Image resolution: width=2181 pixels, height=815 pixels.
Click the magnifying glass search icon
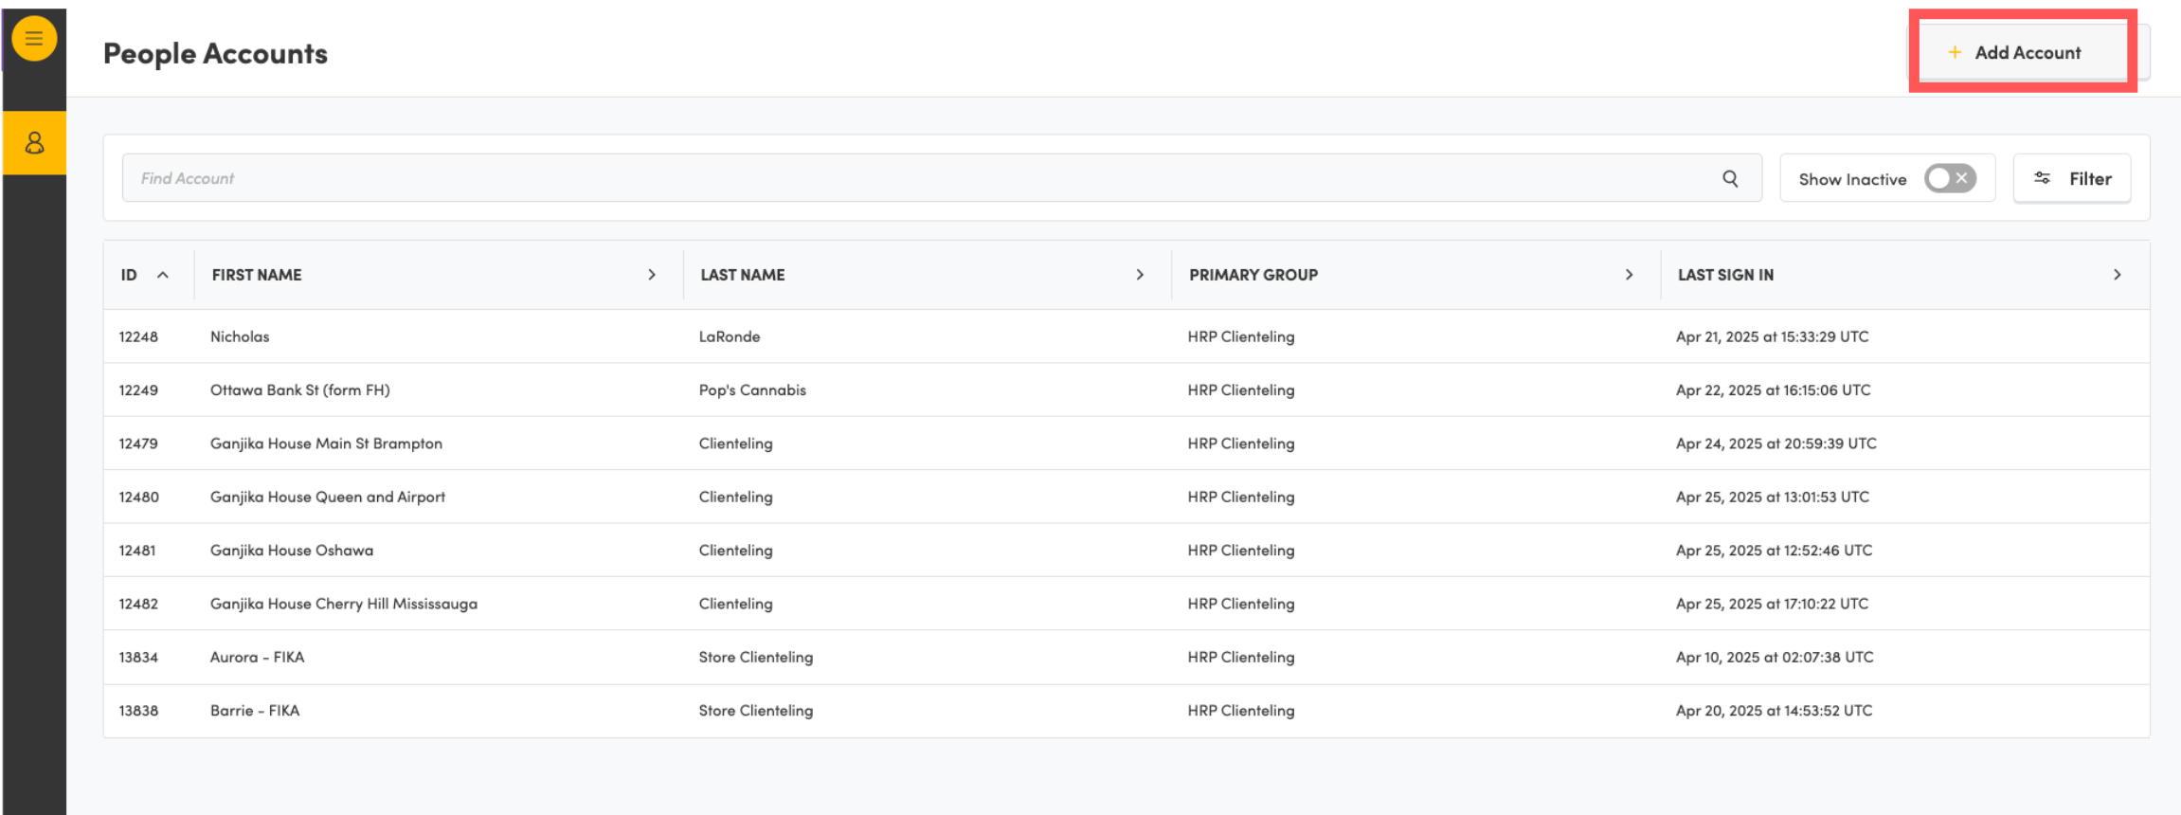click(1730, 178)
